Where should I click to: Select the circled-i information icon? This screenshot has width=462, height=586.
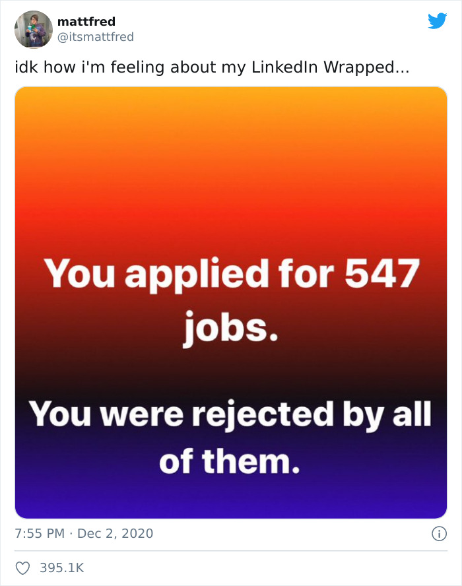coord(441,535)
